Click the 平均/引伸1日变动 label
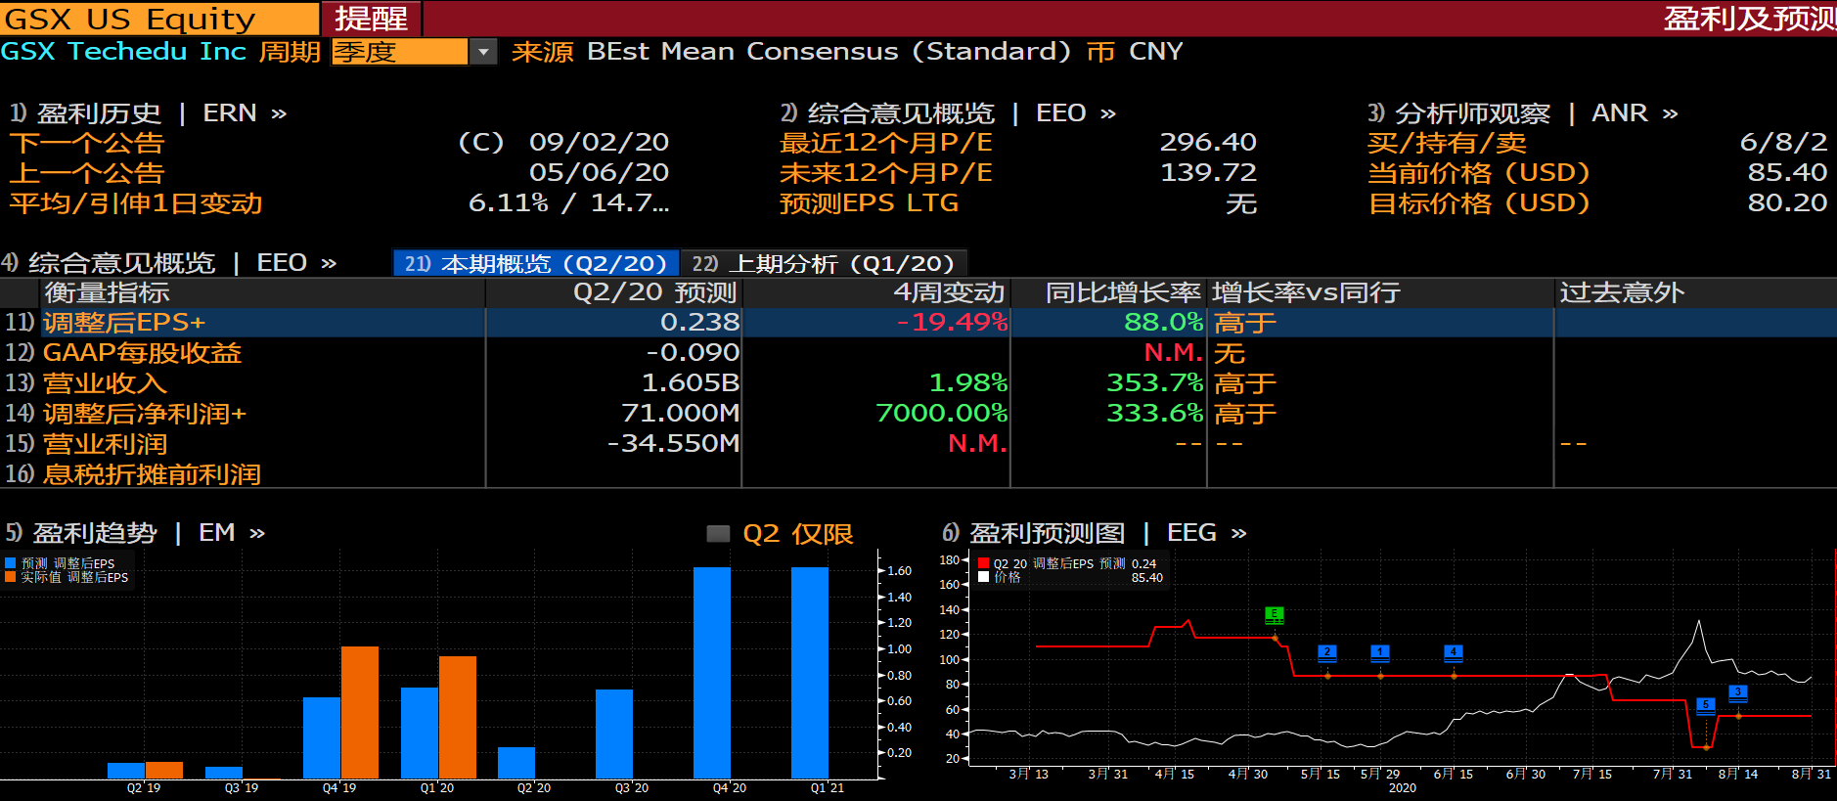Viewport: 1837px width, 801px height. (x=136, y=203)
